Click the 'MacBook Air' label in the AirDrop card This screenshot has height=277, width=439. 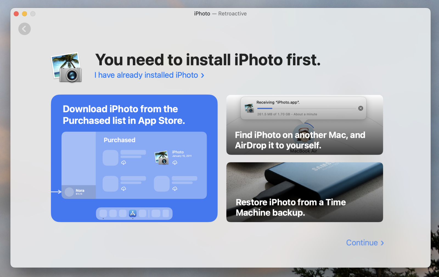click(x=303, y=151)
